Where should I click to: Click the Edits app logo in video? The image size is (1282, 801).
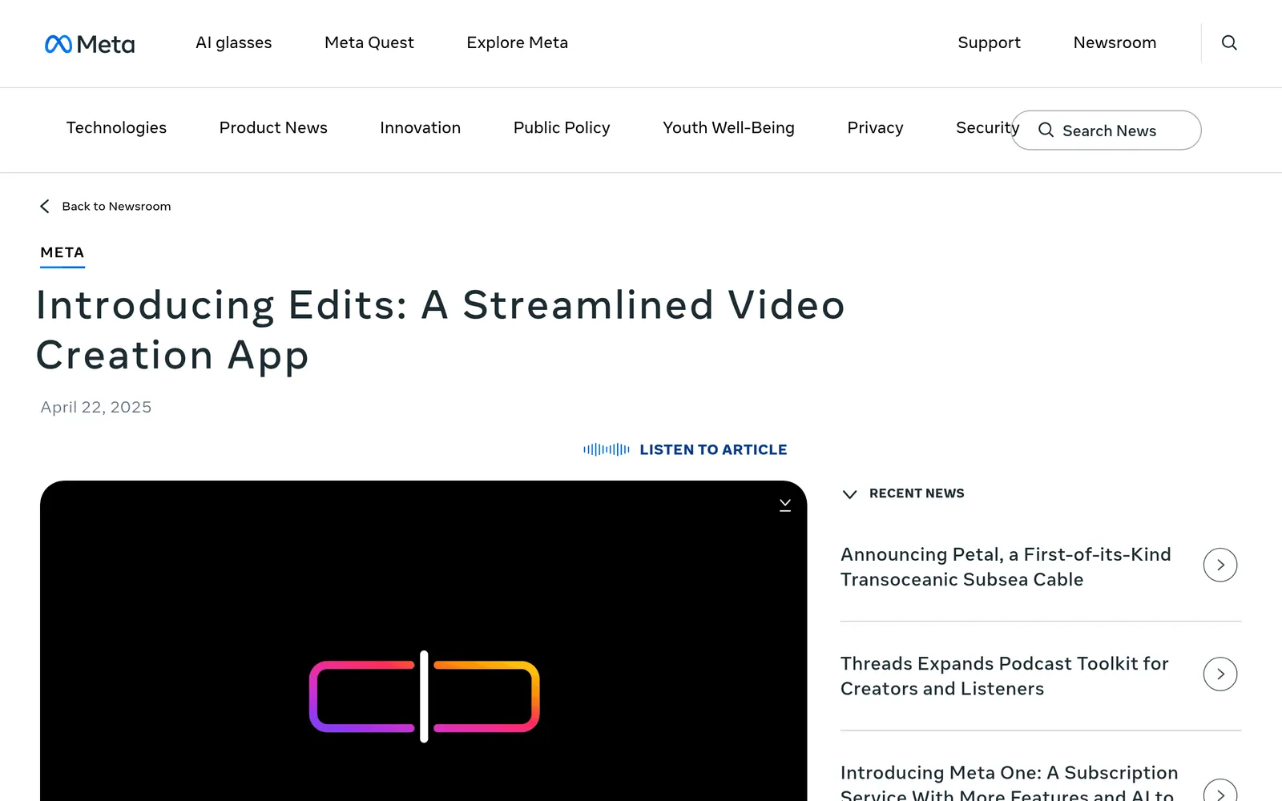point(425,696)
